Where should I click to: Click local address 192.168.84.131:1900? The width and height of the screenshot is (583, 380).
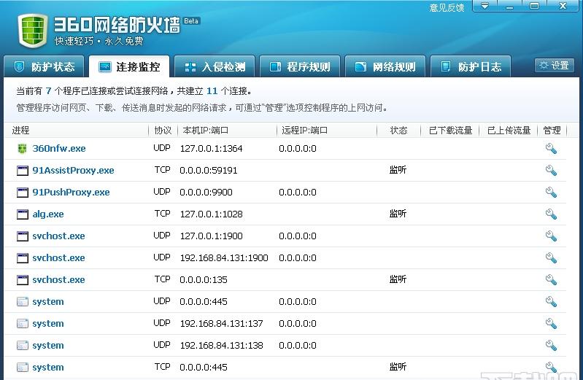(x=224, y=257)
